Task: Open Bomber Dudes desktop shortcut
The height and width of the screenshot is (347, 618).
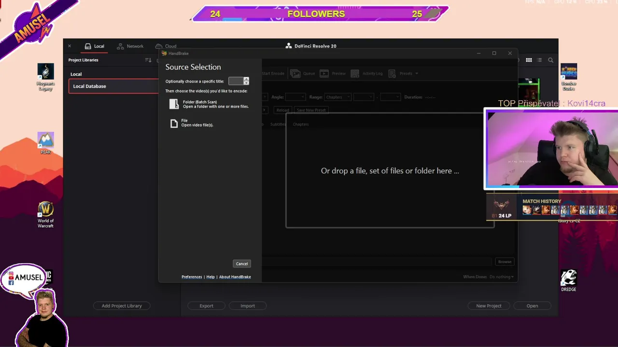Action: pos(569,77)
